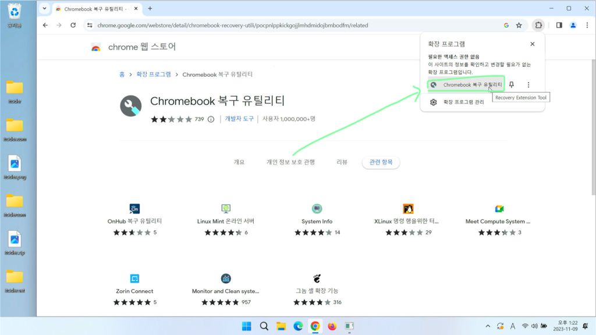Pin Chromebook 복구 유틸리티 extension

pyautogui.click(x=512, y=85)
